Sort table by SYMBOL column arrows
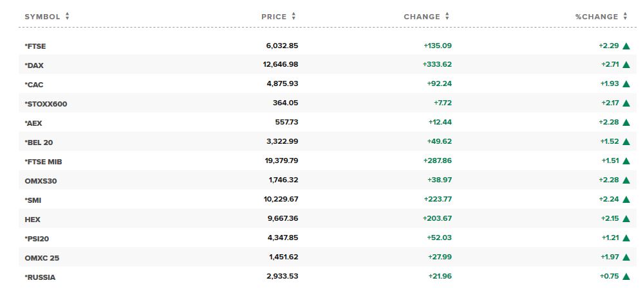 67,16
